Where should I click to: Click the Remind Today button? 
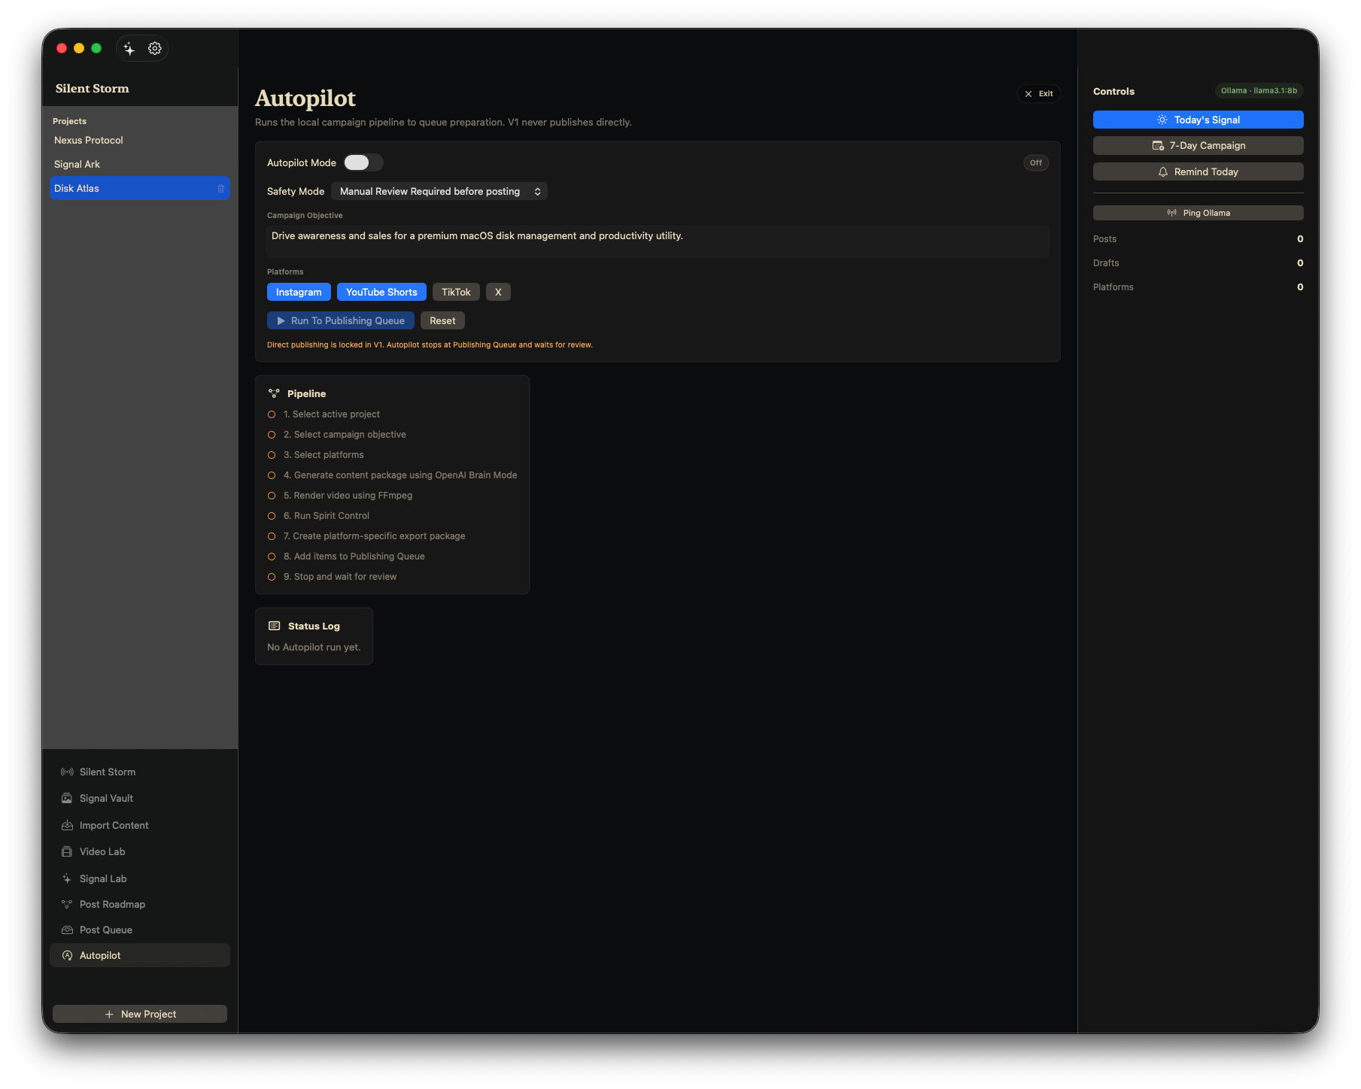click(1198, 172)
